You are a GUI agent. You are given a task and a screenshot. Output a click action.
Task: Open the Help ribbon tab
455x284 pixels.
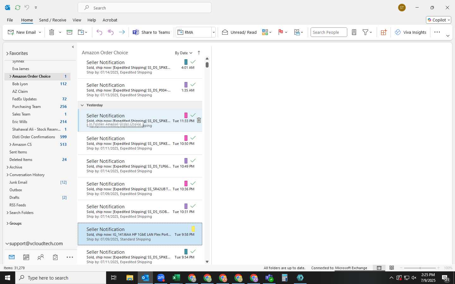pos(92,20)
